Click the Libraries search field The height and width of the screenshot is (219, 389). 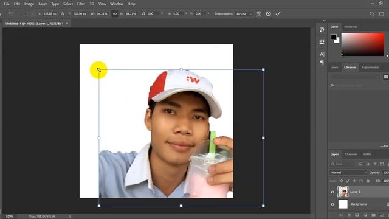point(359,86)
